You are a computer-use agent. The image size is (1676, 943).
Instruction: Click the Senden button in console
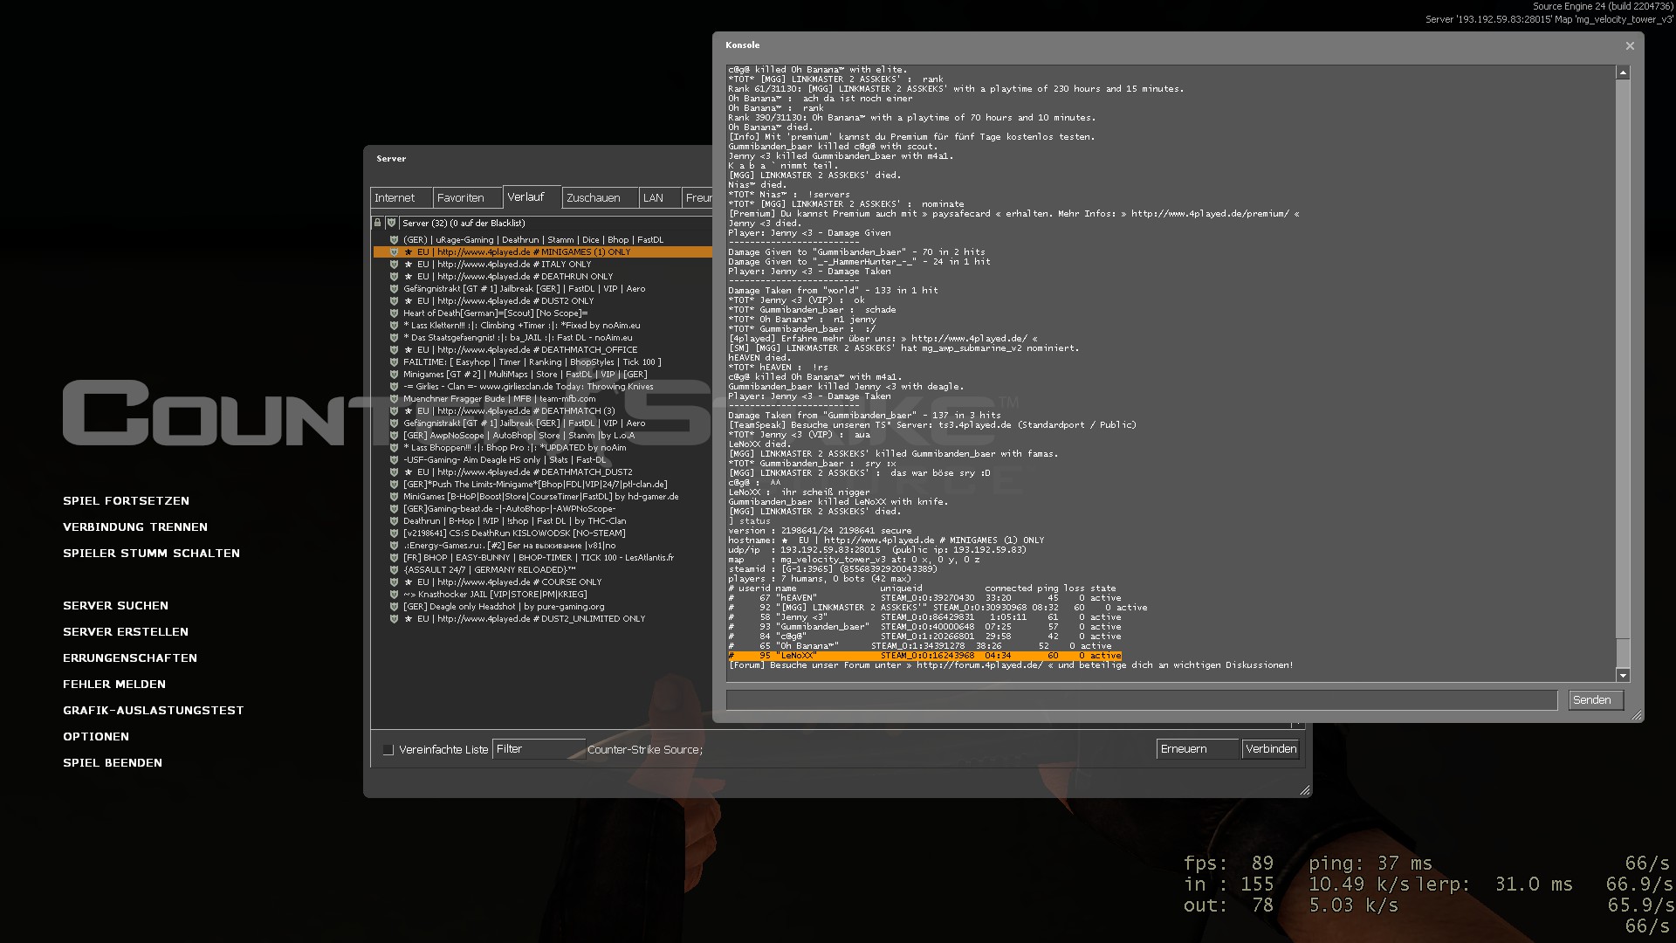point(1596,700)
